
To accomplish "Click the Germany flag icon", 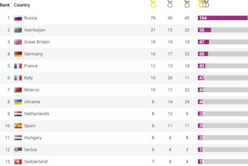I will 18,54.
